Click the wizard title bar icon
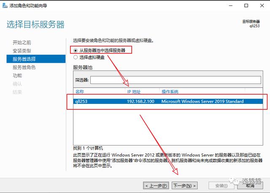The width and height of the screenshot is (270, 193). 5,5
